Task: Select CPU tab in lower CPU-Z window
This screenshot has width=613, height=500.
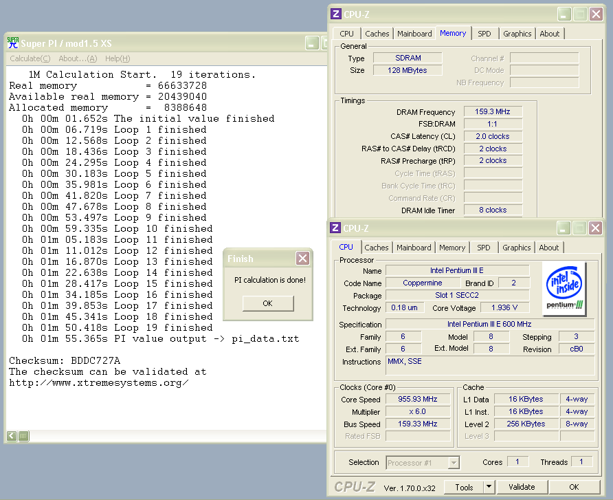Action: [346, 247]
